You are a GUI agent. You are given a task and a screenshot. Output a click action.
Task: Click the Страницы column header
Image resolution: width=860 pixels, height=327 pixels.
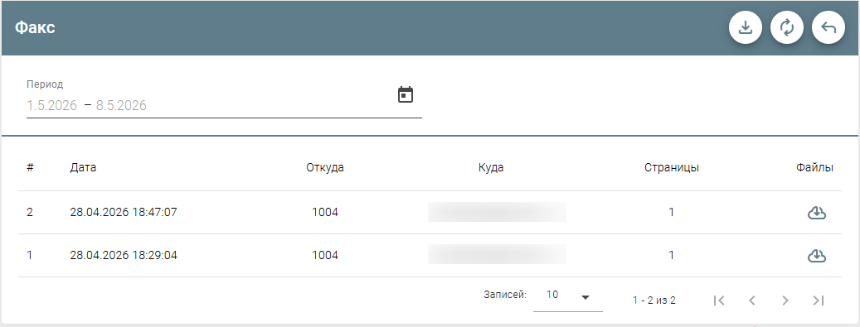pos(671,167)
